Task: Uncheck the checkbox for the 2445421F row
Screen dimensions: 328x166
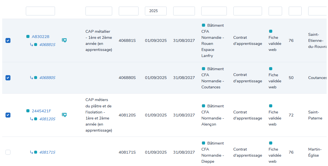Action: (x=8, y=115)
